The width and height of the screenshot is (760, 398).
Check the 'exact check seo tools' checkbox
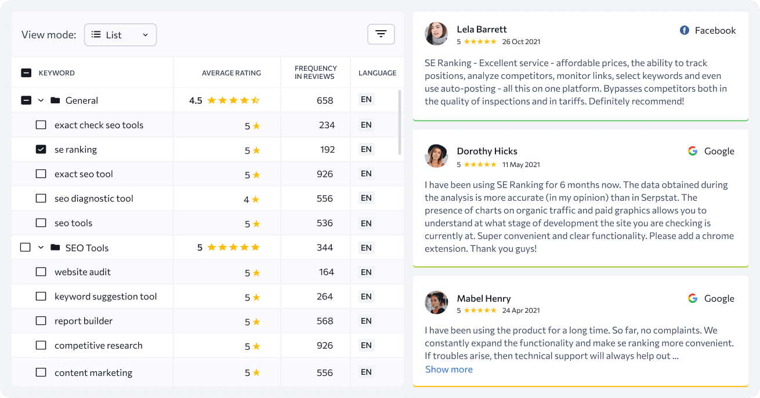(41, 125)
